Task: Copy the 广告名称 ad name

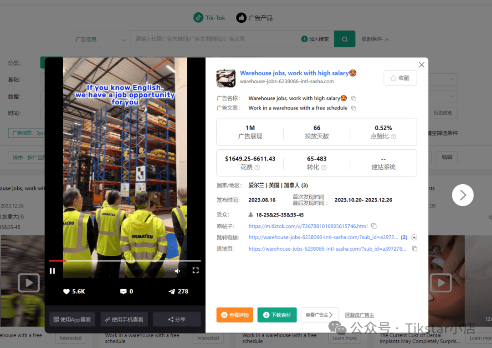Action: tap(354, 98)
